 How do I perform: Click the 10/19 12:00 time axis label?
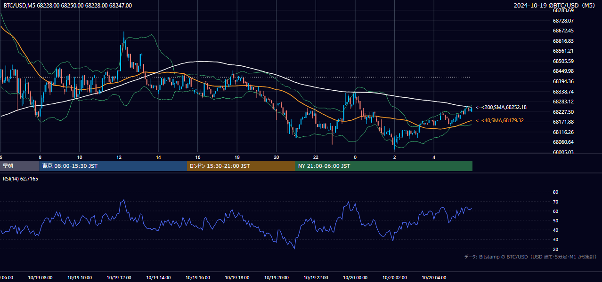119,278
